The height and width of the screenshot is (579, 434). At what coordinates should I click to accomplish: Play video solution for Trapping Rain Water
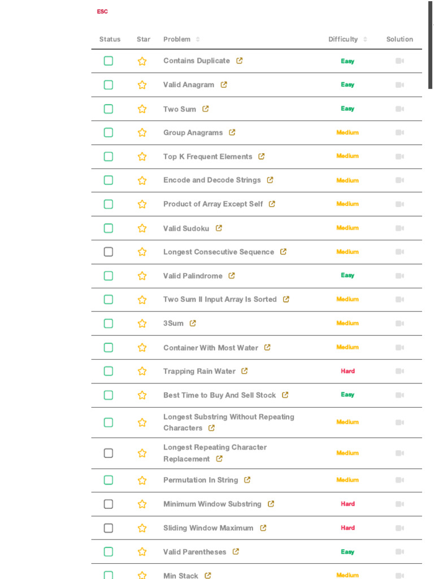tap(400, 371)
